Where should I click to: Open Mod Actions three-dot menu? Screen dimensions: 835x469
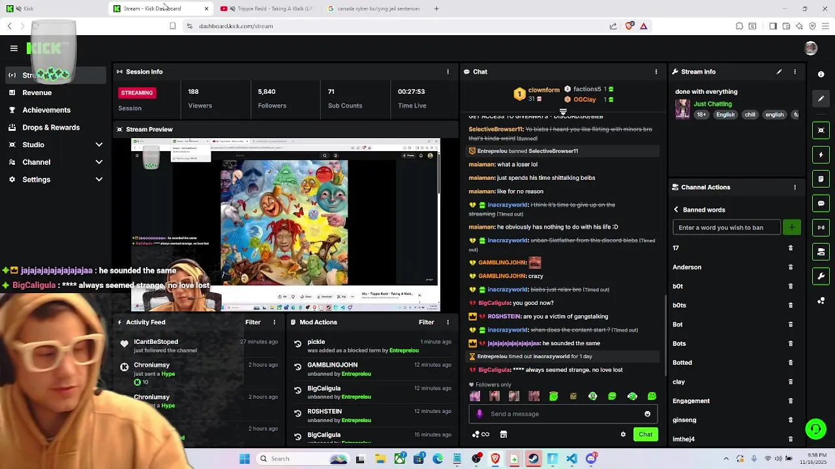448,322
